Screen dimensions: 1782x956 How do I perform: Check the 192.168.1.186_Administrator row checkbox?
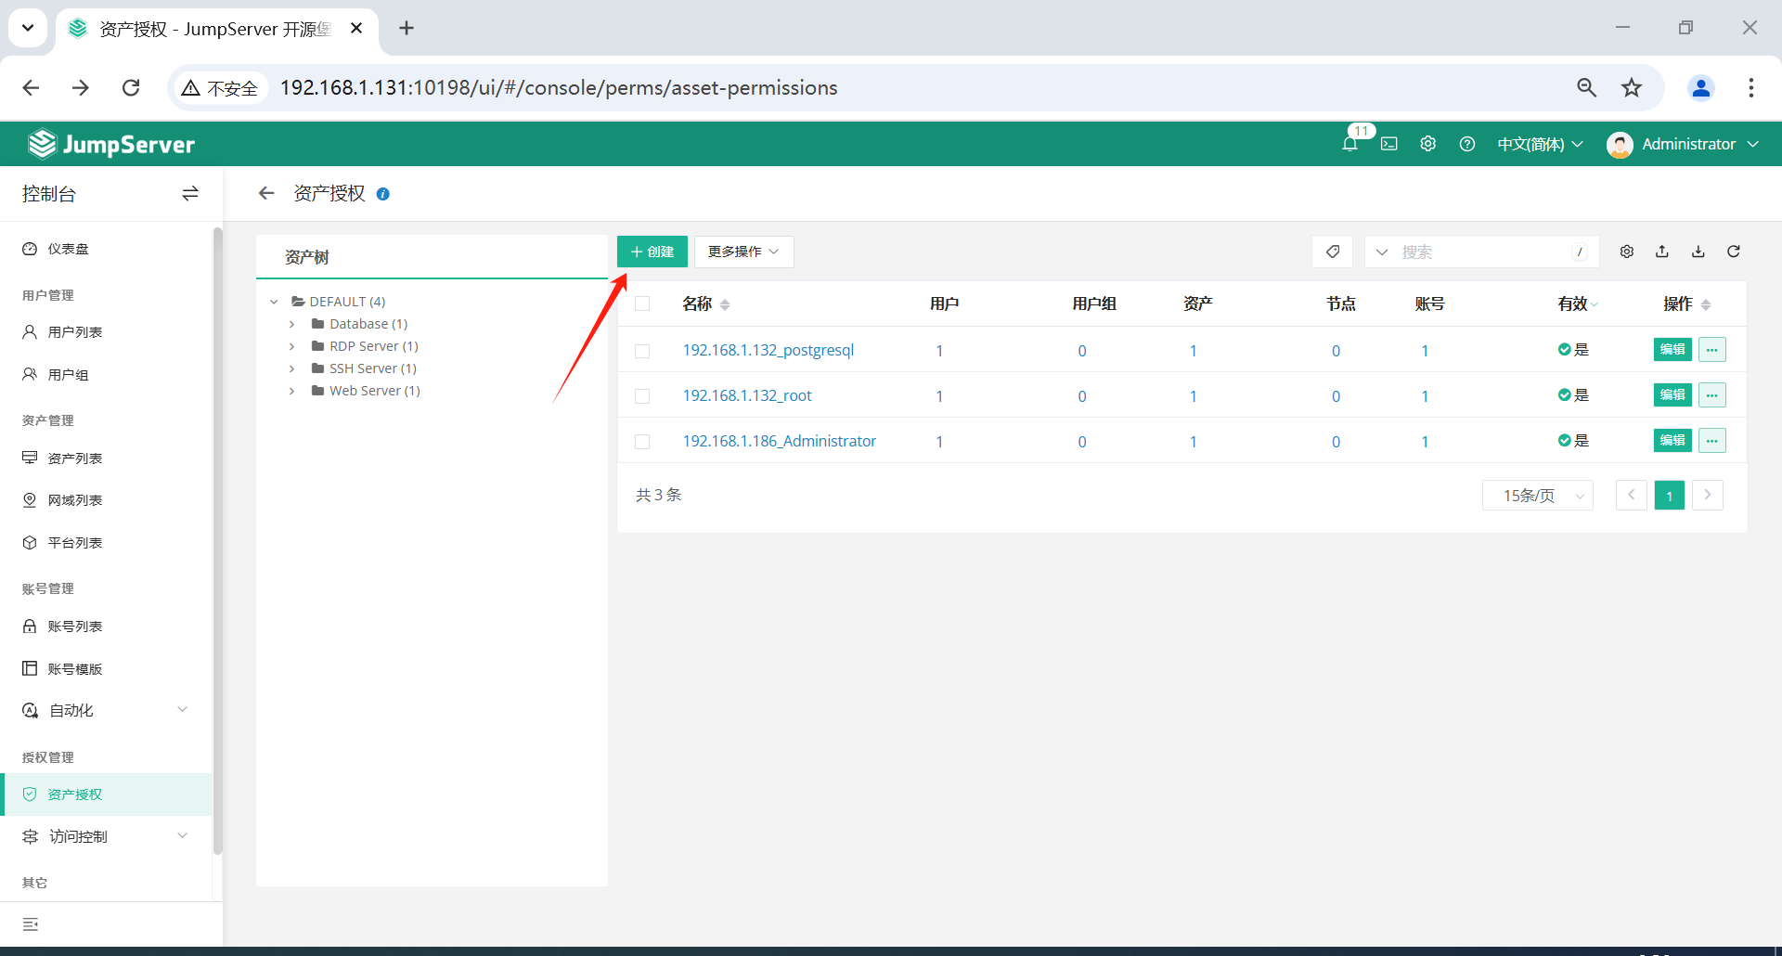click(x=642, y=442)
